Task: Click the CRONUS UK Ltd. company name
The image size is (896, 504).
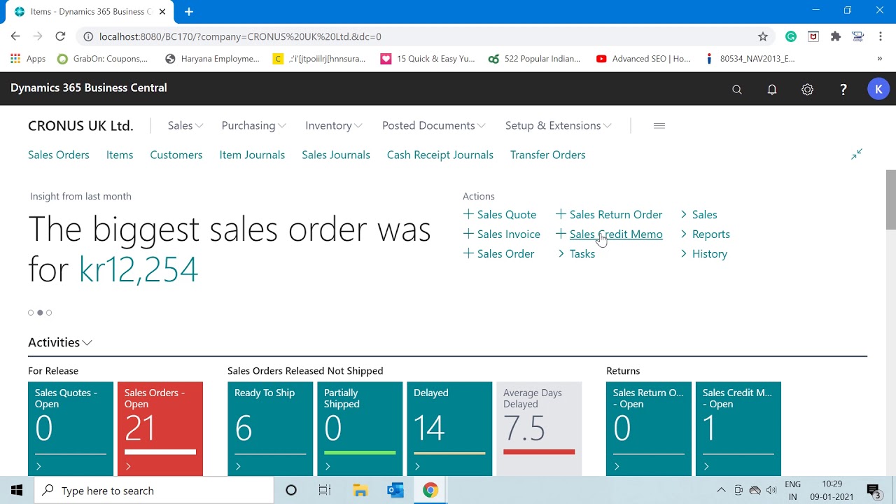Action: [80, 126]
